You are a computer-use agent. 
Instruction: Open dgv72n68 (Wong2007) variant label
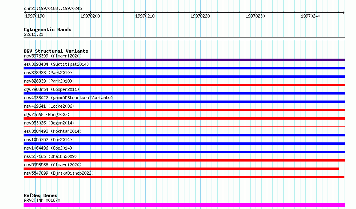point(47,114)
